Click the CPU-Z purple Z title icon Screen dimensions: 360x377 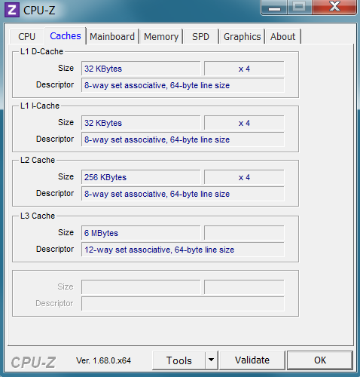pyautogui.click(x=12, y=10)
